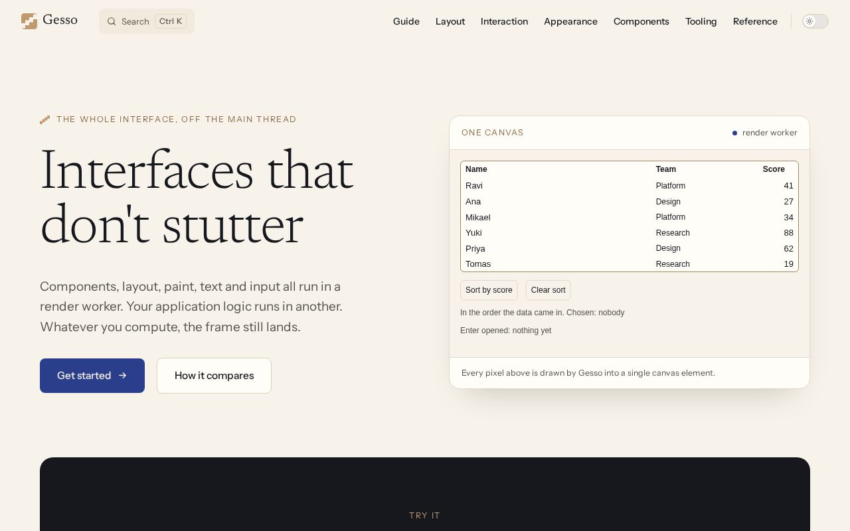Screen dimensions: 850x531
Task: Open the Reference nav item
Action: (755, 21)
